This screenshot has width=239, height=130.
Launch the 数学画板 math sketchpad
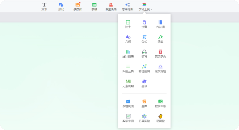tap(160, 103)
